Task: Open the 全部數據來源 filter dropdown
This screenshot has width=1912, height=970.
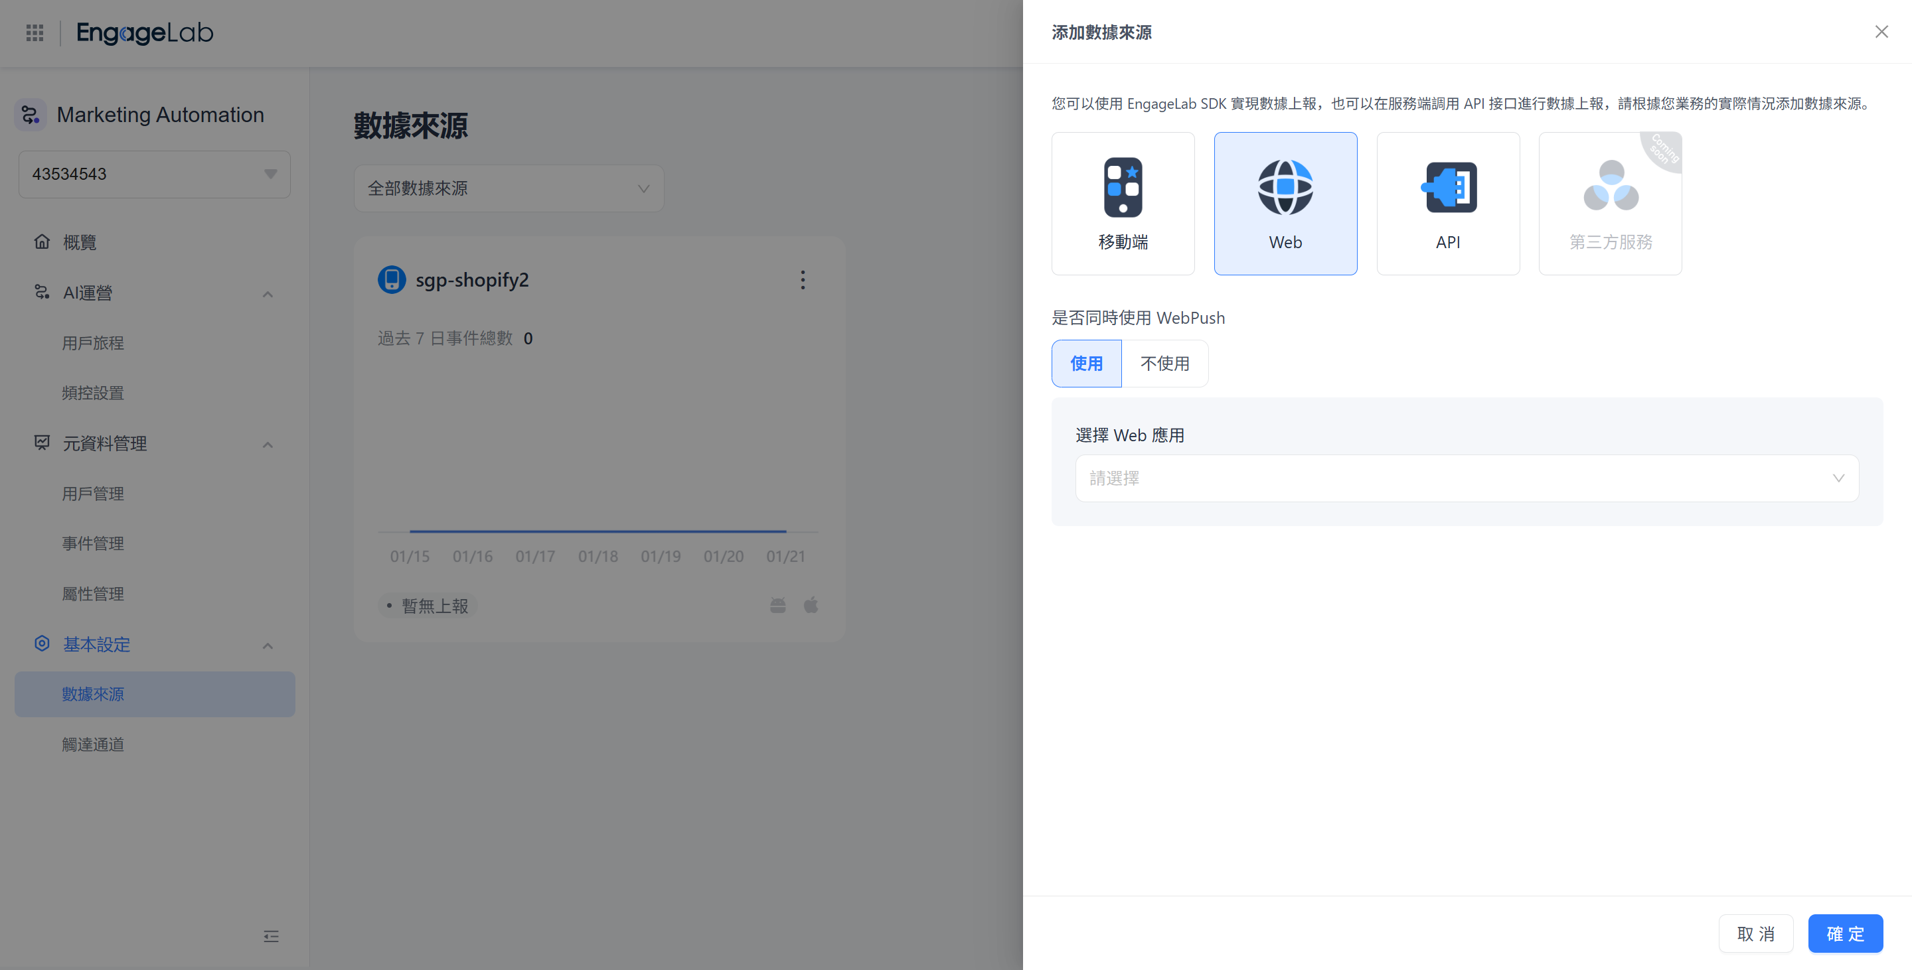Action: 509,188
